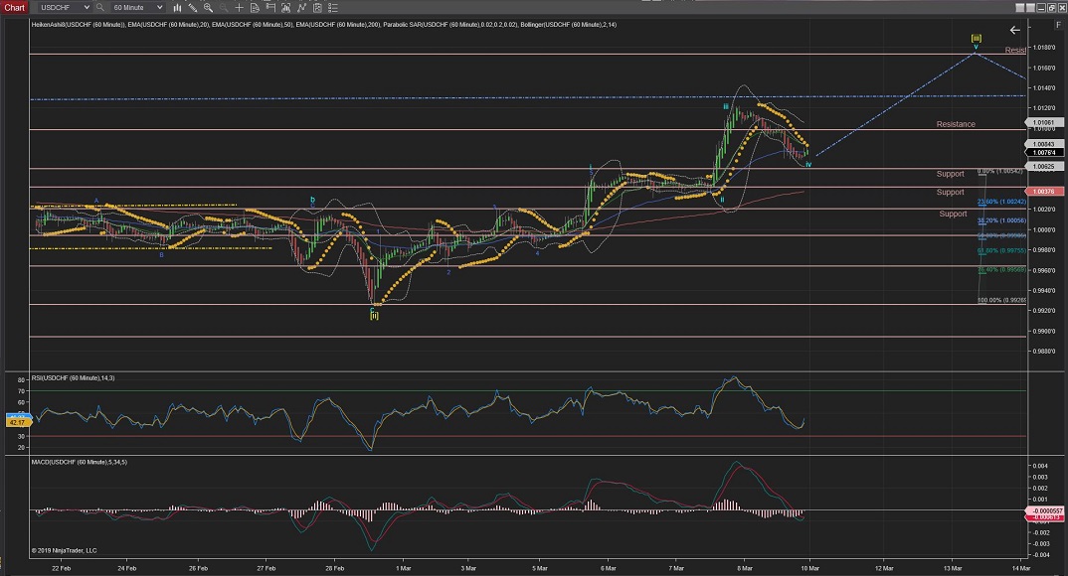Click the © 2019 NinjaTrader, LLC text

click(x=64, y=551)
